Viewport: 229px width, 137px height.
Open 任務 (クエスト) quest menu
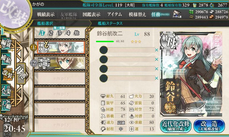160,14
